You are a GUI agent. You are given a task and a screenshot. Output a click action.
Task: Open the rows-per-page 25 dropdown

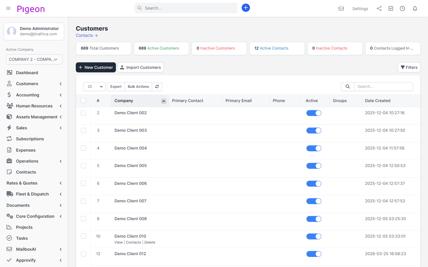[x=94, y=87]
